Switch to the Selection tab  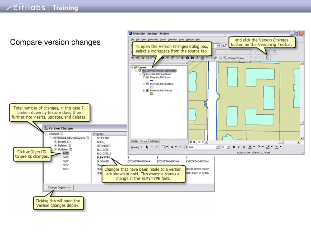point(154,141)
